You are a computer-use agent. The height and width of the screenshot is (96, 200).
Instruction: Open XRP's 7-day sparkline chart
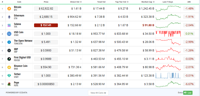tap(168, 50)
